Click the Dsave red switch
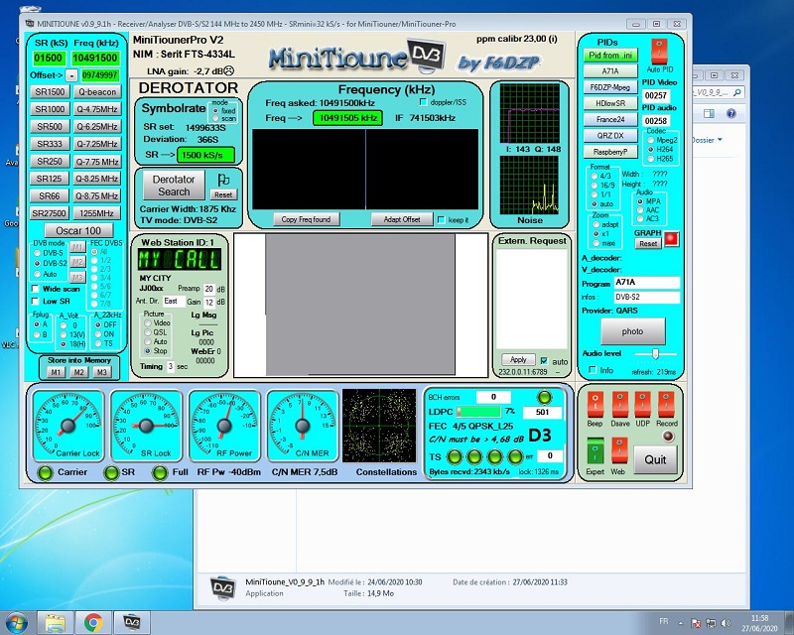 coord(619,404)
